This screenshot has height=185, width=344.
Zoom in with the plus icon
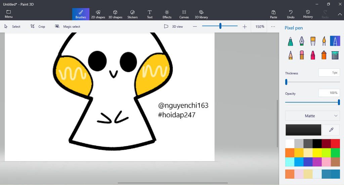pyautogui.click(x=245, y=27)
